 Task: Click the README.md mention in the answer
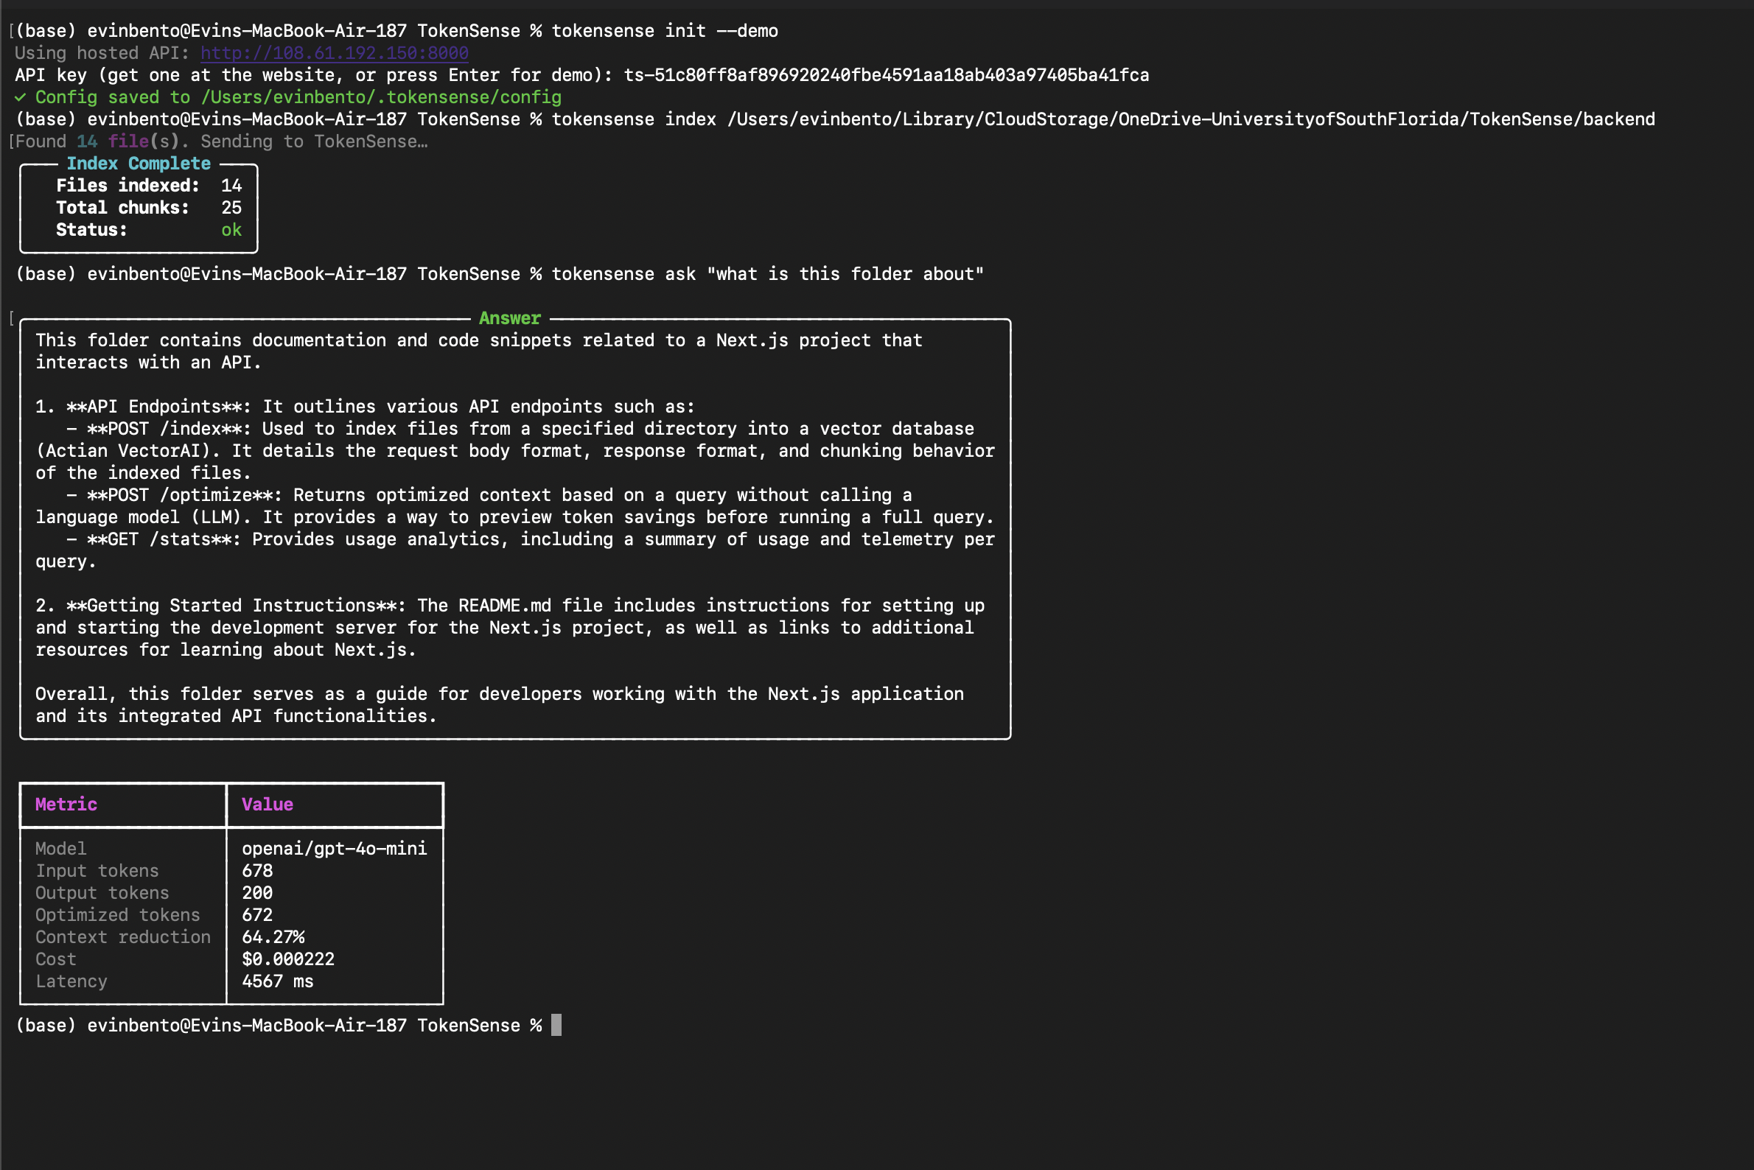pos(505,605)
